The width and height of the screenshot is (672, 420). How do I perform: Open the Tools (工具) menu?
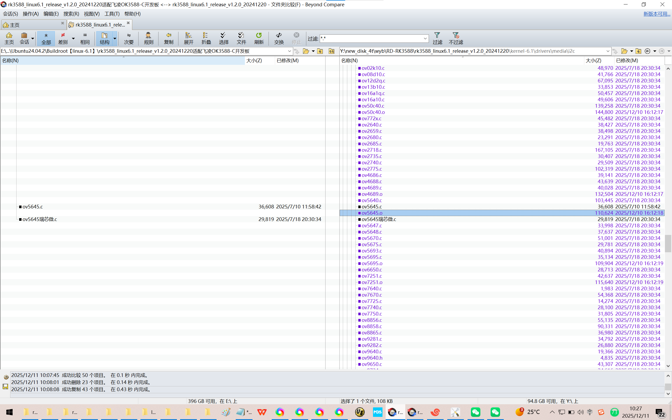[x=112, y=14]
